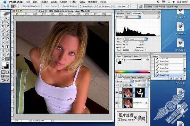Switch to the Swatches tab

pos(127,56)
